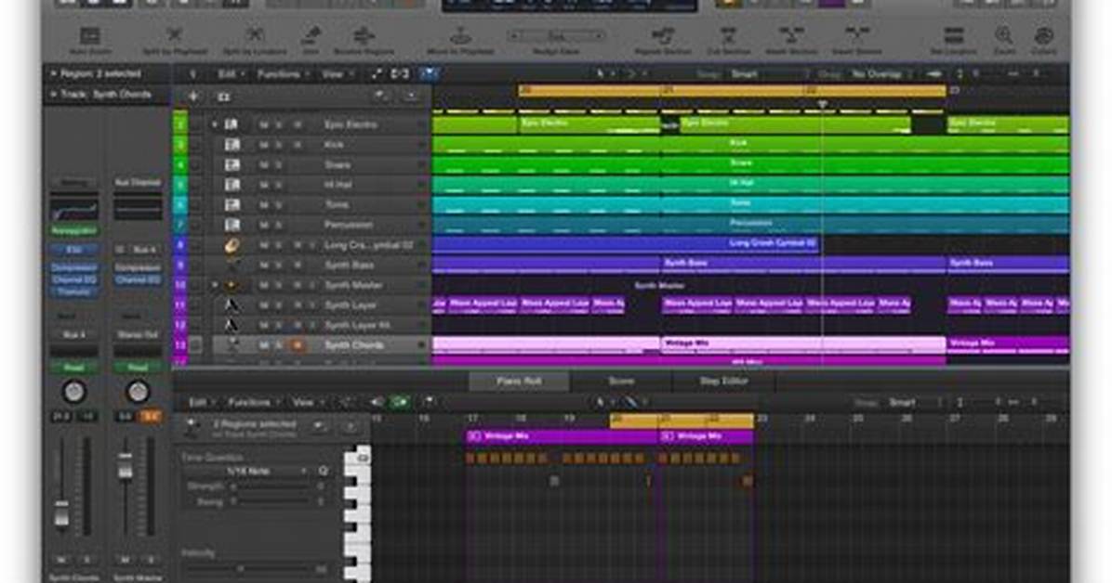Click the left channel Read automation button
Image resolution: width=1112 pixels, height=583 pixels.
(73, 368)
